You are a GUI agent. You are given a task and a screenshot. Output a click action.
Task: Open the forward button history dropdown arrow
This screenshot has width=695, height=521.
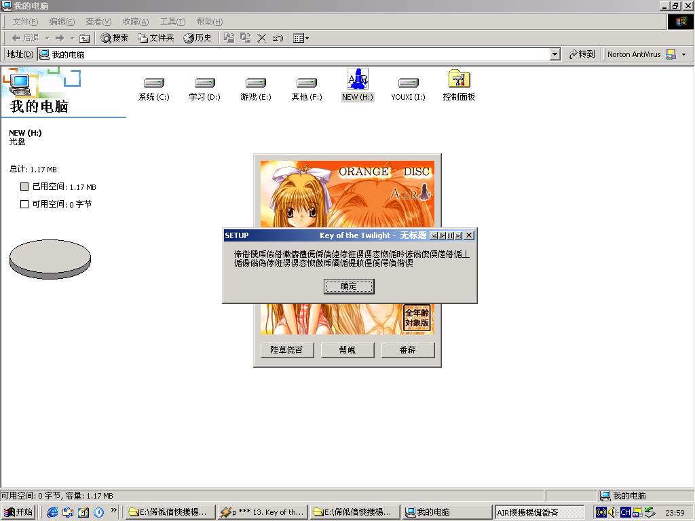(72, 39)
